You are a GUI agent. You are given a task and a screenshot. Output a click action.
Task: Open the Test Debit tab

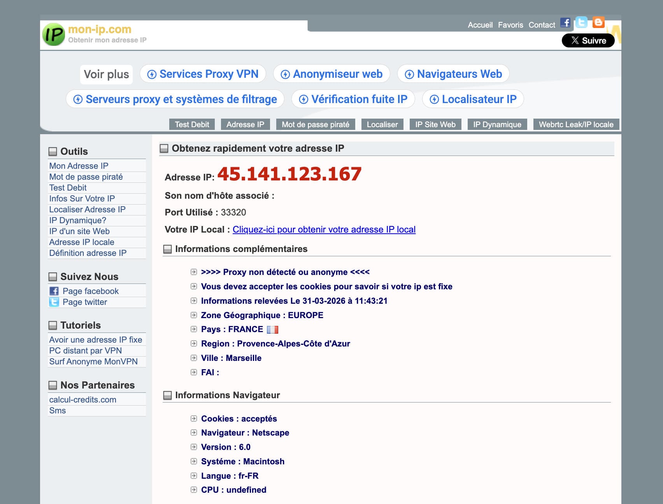point(192,124)
